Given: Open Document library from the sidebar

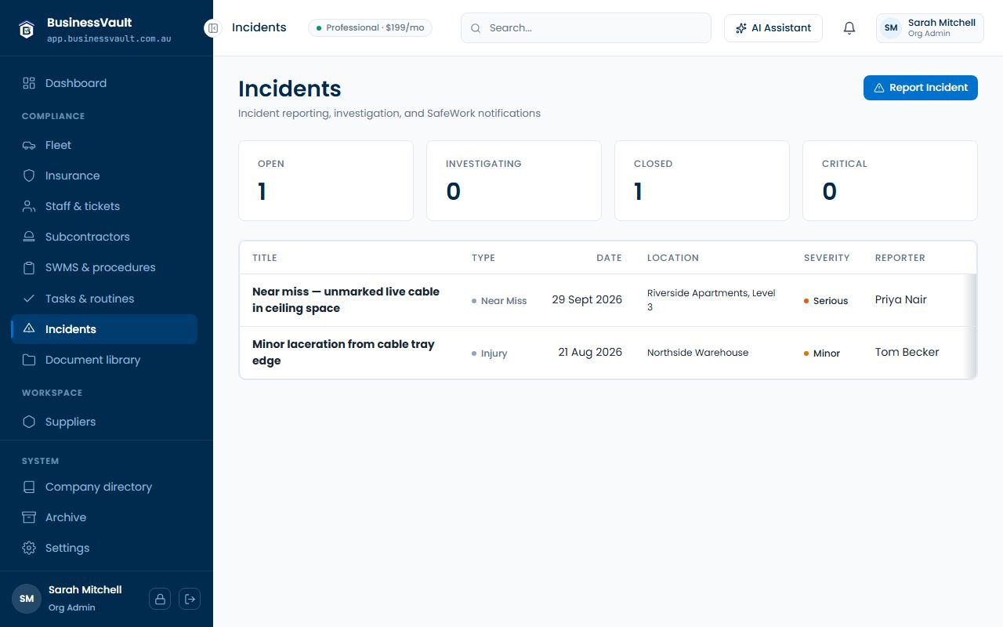Looking at the screenshot, I should [104, 360].
